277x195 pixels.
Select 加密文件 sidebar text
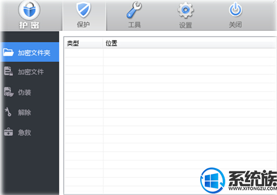click(x=31, y=72)
